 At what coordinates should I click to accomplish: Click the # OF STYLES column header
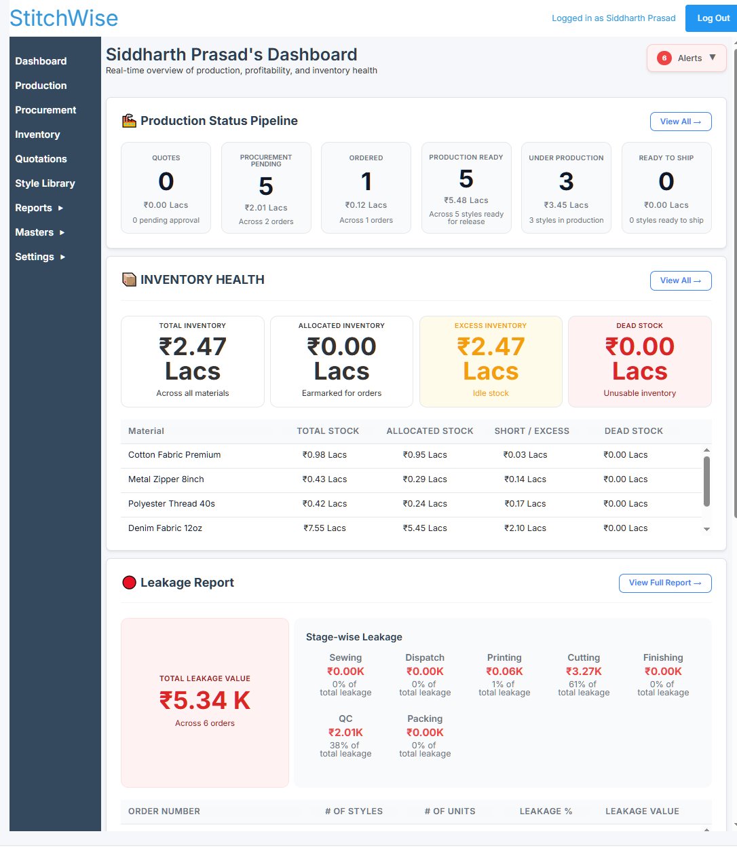click(x=354, y=812)
